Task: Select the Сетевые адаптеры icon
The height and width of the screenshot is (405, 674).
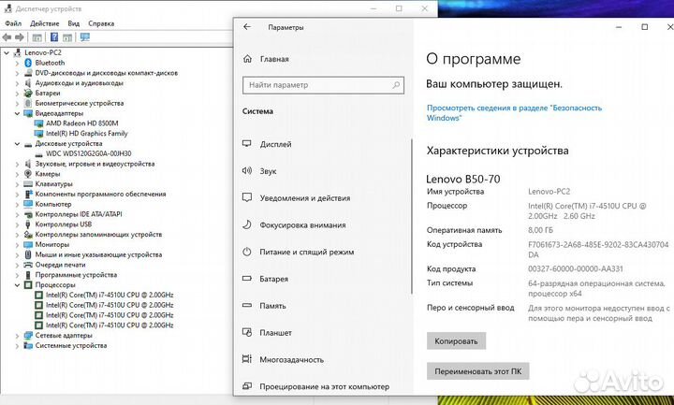Action: 28,336
